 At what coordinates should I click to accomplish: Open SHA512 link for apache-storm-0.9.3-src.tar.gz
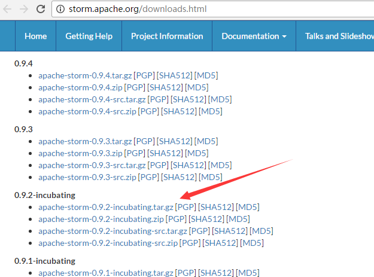pyautogui.click(x=188, y=165)
